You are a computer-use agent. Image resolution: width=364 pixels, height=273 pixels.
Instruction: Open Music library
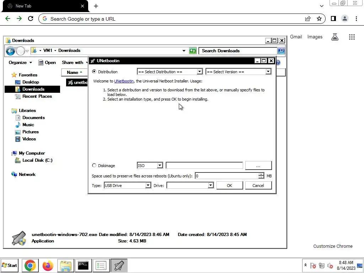[x=25, y=125]
